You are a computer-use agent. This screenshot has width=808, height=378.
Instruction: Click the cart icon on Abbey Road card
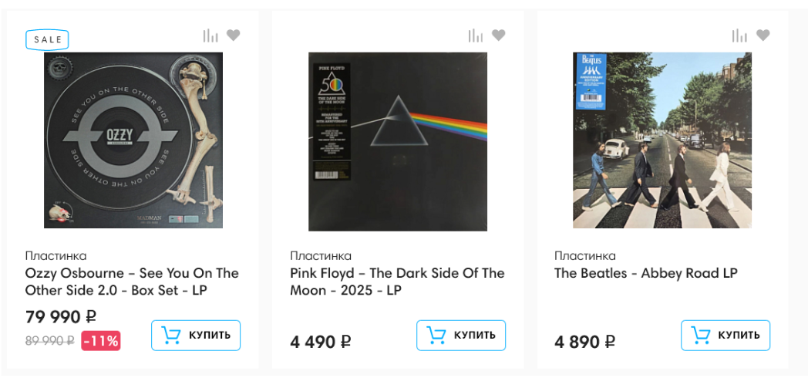point(701,336)
